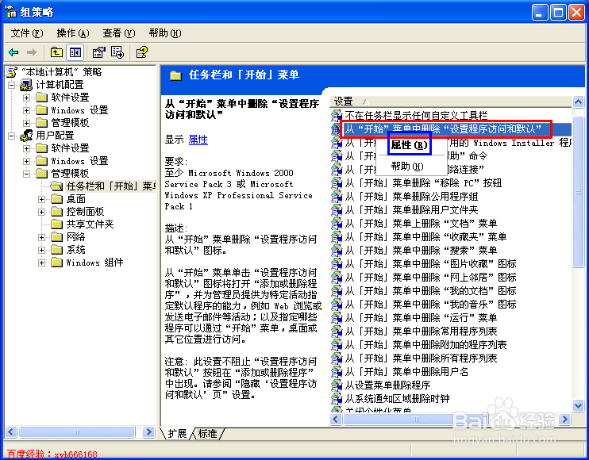Collapse the 用户配置 tree node

[x=11, y=136]
